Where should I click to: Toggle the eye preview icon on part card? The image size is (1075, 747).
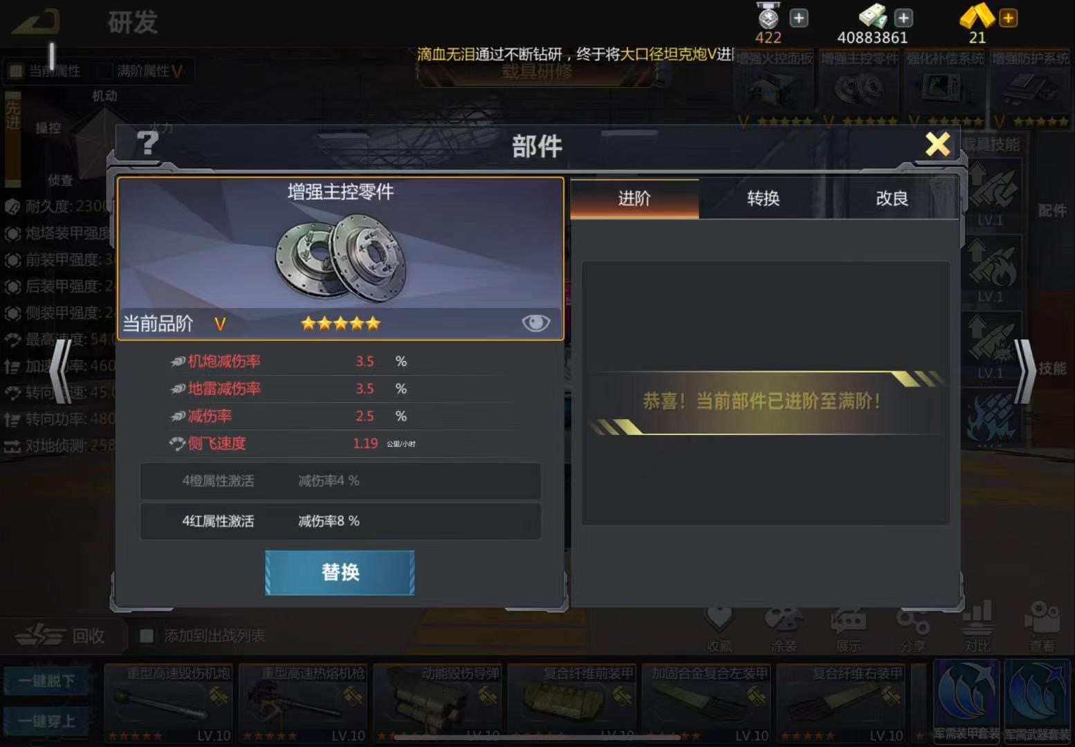pyautogui.click(x=535, y=323)
